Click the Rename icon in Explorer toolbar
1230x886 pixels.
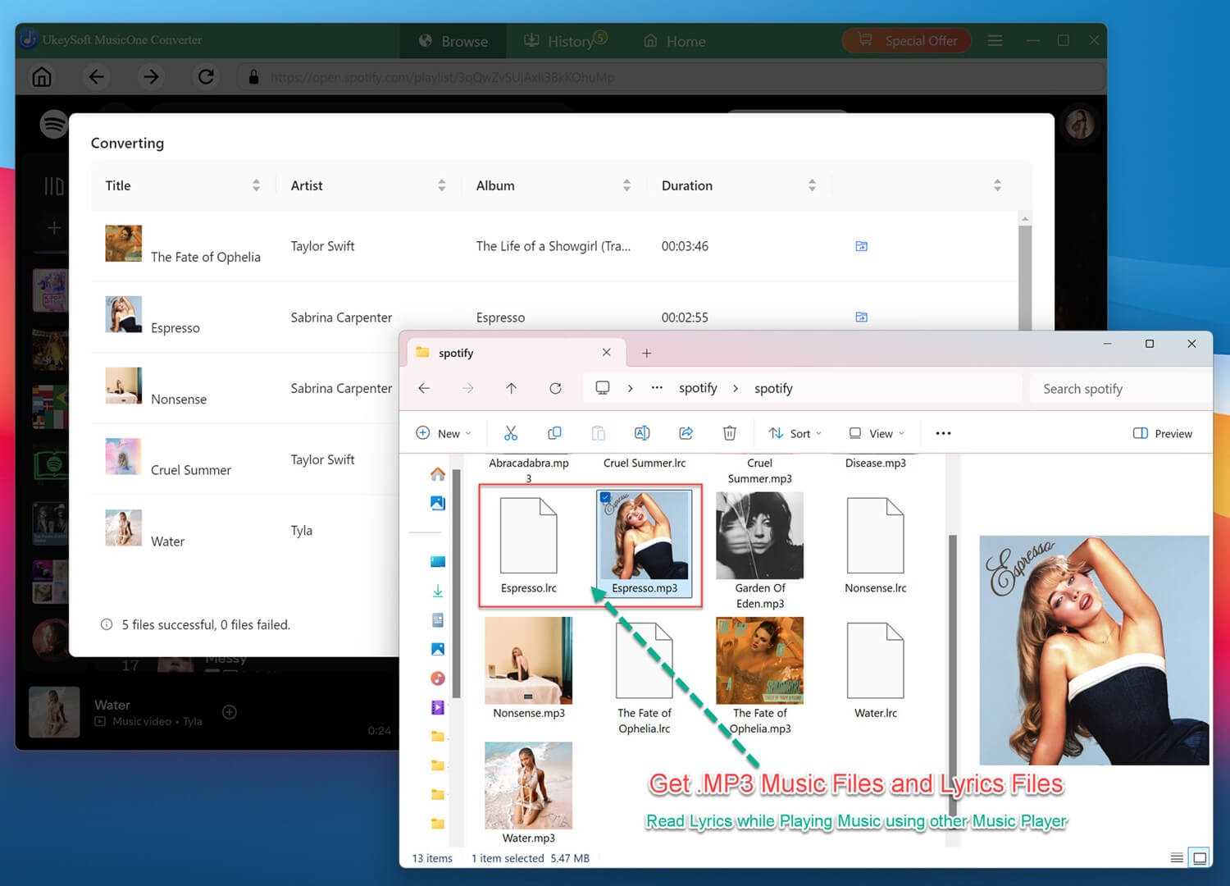click(642, 433)
